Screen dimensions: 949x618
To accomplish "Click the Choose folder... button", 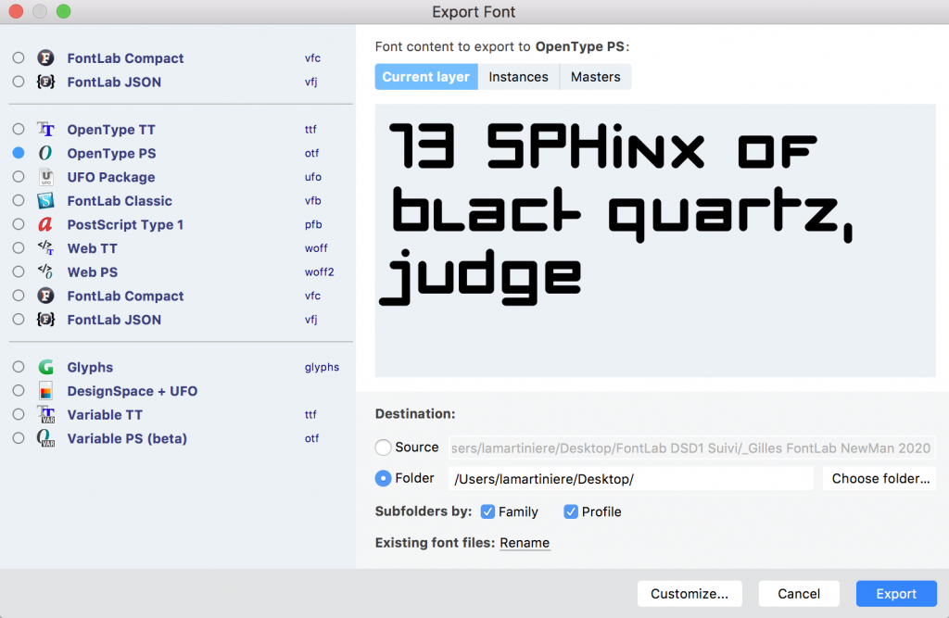I will pyautogui.click(x=879, y=479).
